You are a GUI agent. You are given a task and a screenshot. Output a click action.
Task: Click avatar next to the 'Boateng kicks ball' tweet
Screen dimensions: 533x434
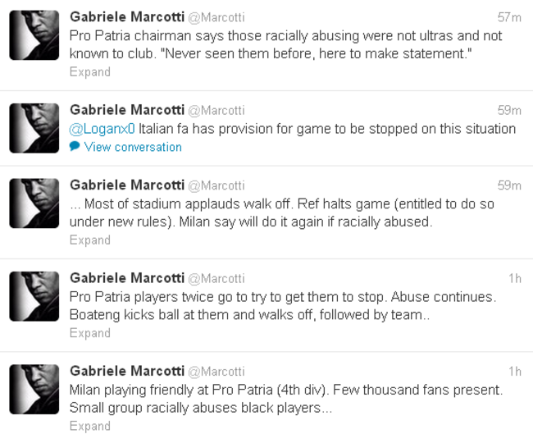(x=34, y=296)
